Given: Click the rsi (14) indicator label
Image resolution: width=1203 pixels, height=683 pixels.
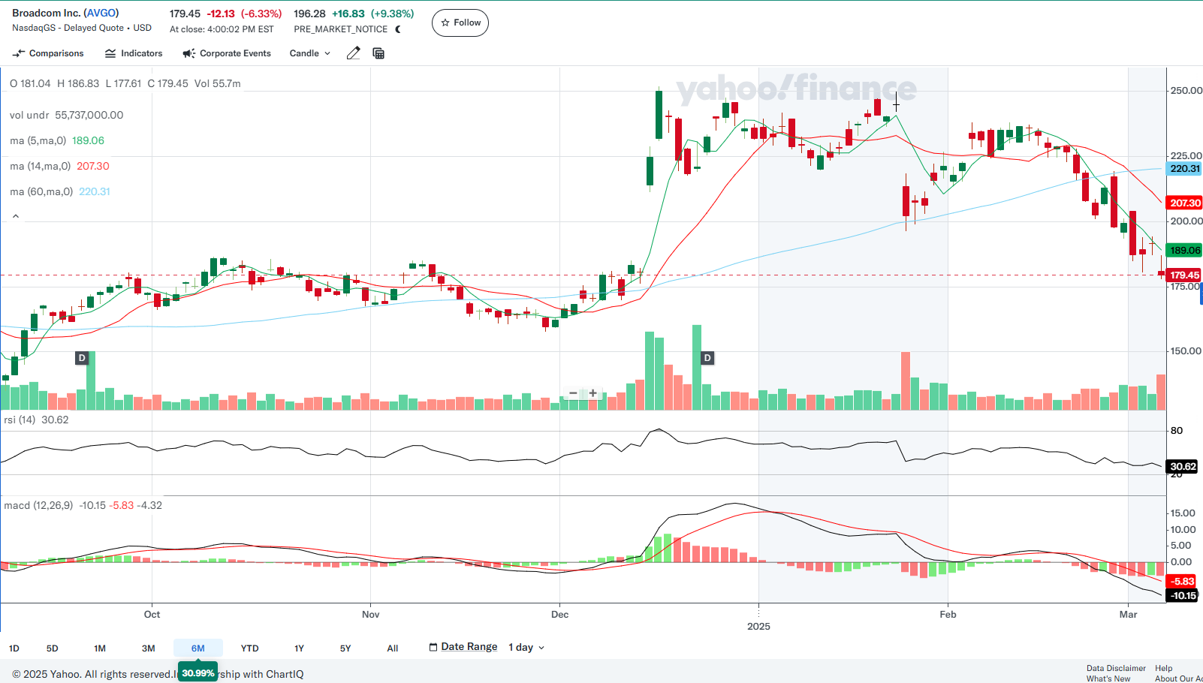Looking at the screenshot, I should [20, 420].
